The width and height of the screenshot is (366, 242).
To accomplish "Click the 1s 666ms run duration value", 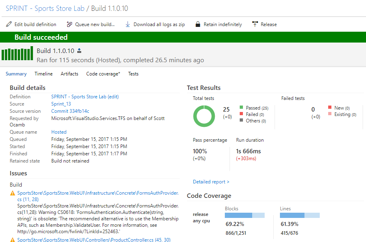I will point(249,151).
